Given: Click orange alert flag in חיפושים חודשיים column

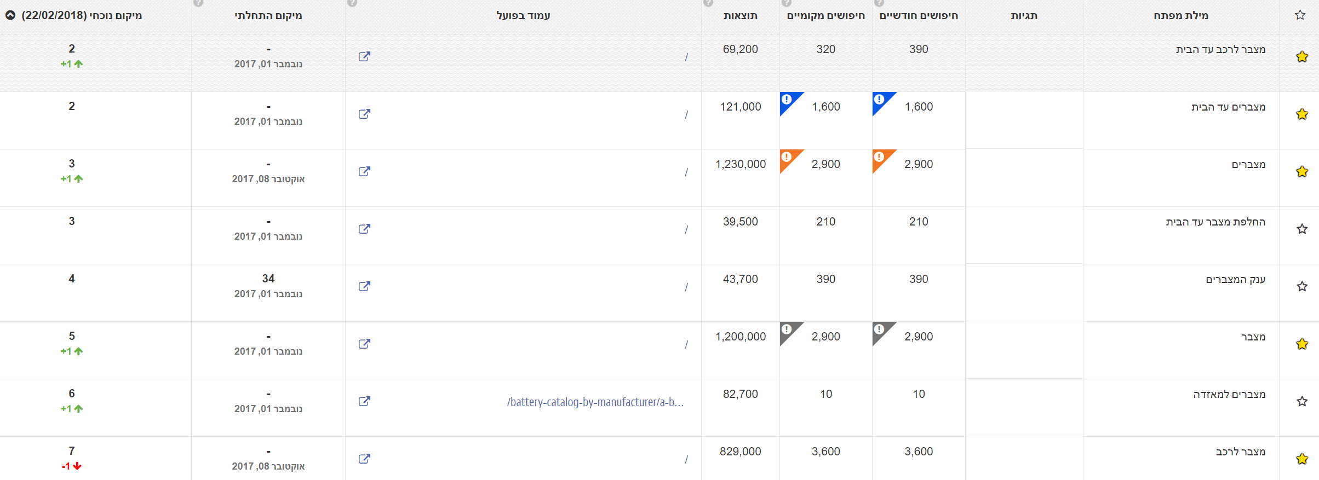Looking at the screenshot, I should point(880,158).
